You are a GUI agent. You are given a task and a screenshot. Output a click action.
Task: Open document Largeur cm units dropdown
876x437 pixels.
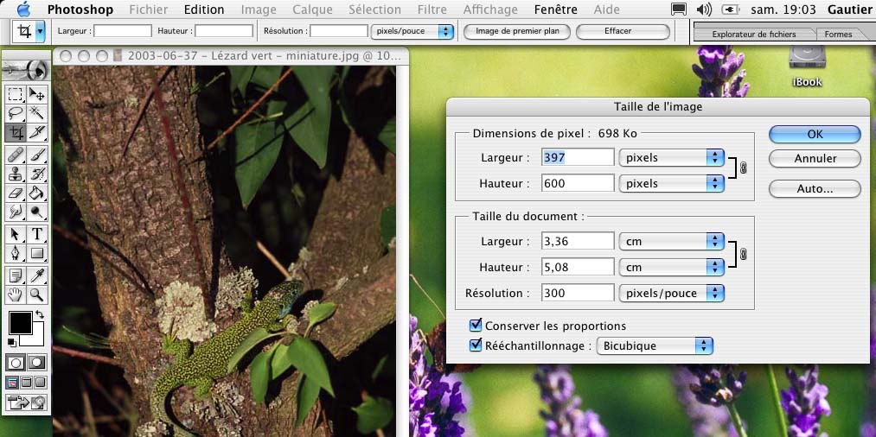(x=672, y=241)
